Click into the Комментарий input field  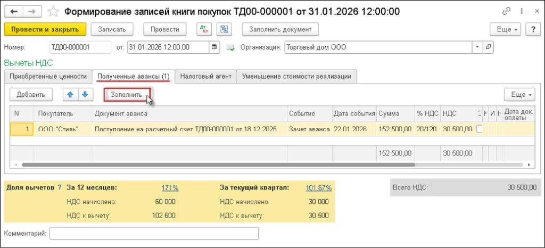(x=154, y=233)
